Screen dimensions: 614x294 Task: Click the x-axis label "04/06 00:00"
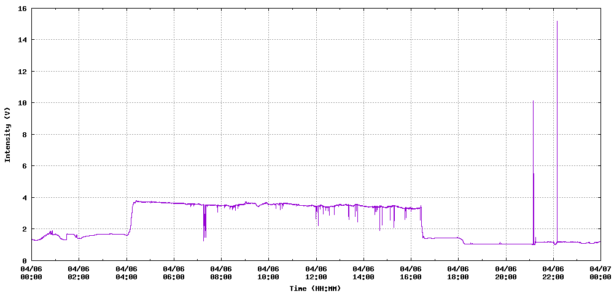point(32,273)
